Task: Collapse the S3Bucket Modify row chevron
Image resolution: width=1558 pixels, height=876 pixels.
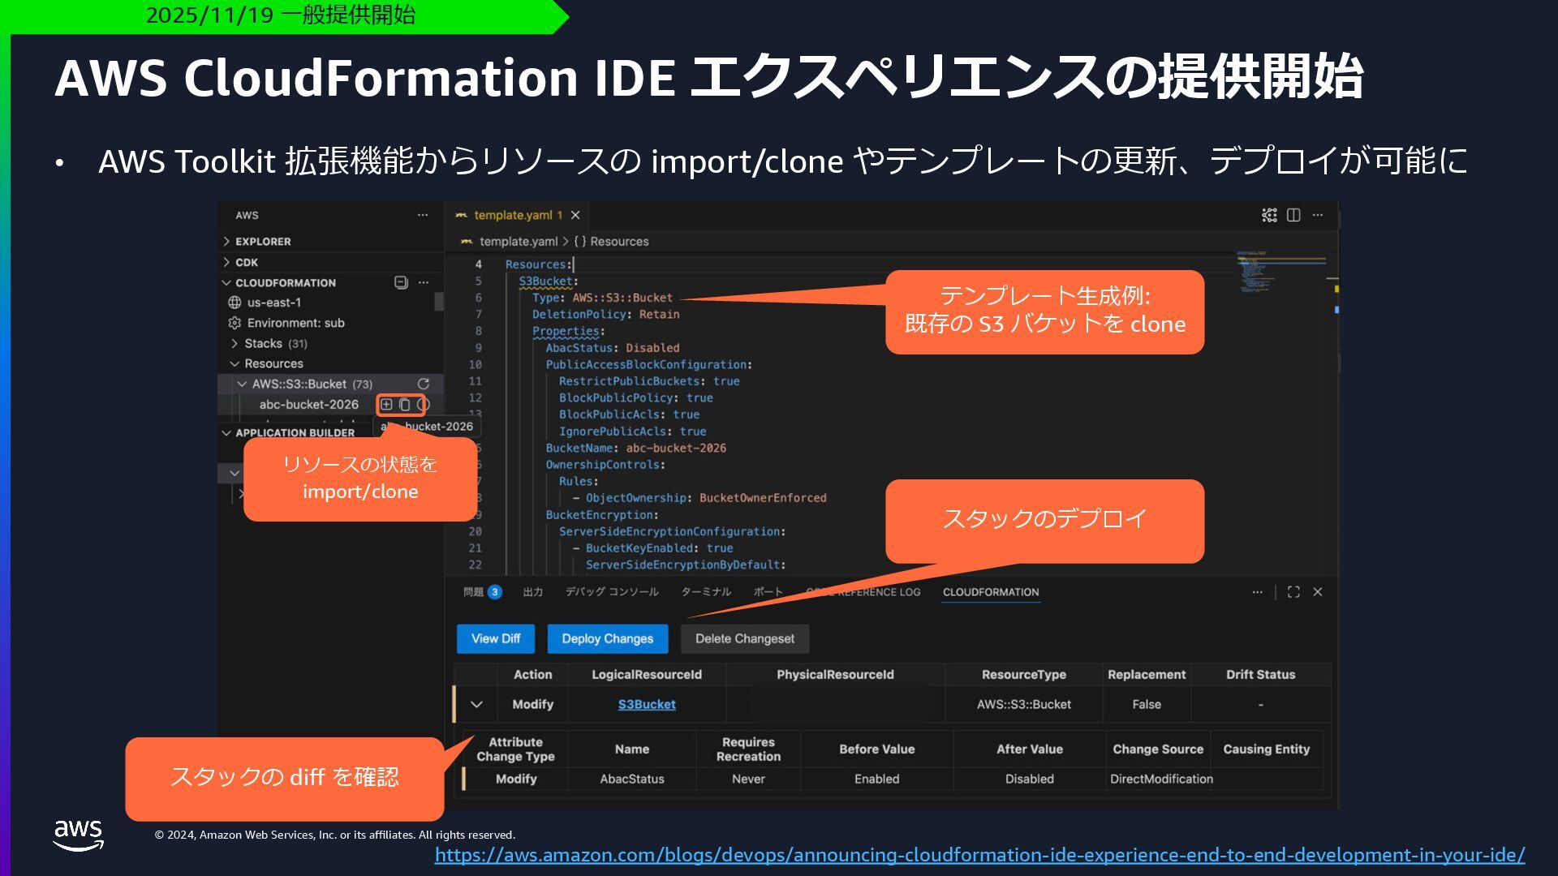Action: tap(476, 704)
